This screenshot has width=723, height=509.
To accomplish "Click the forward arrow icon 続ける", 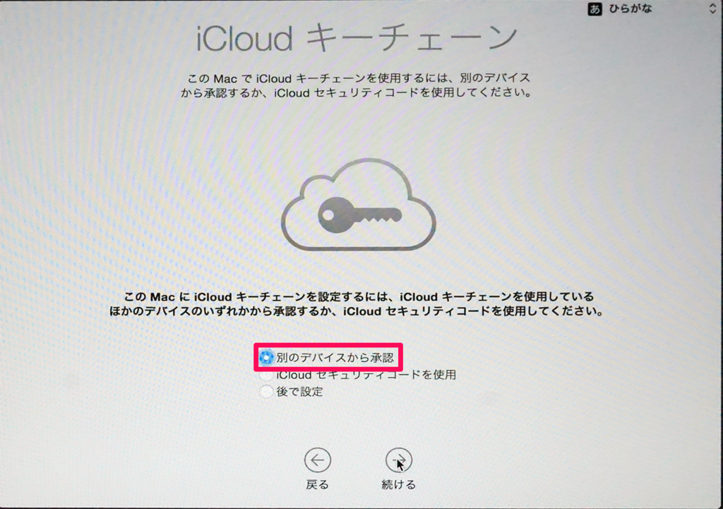I will pos(398,460).
